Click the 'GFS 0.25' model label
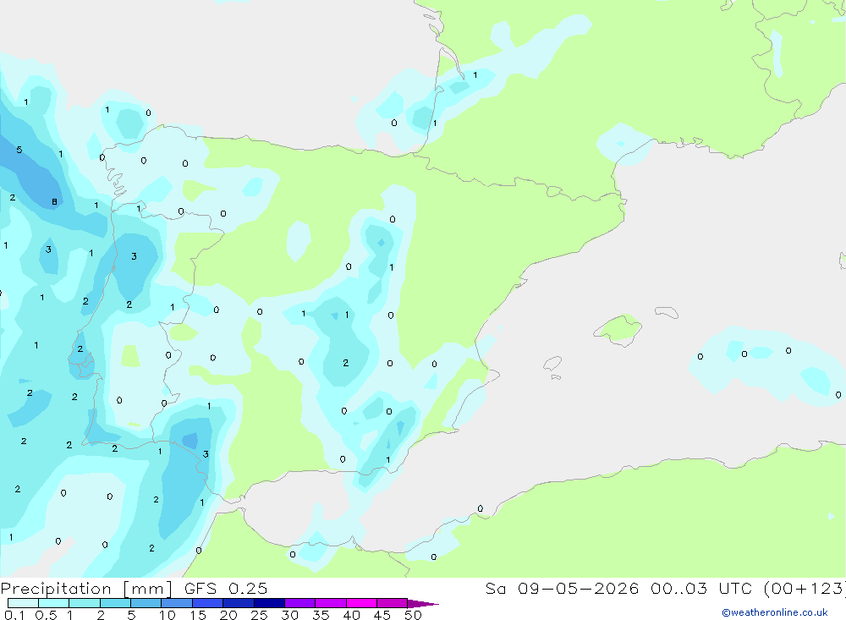The image size is (846, 620). coord(226,588)
